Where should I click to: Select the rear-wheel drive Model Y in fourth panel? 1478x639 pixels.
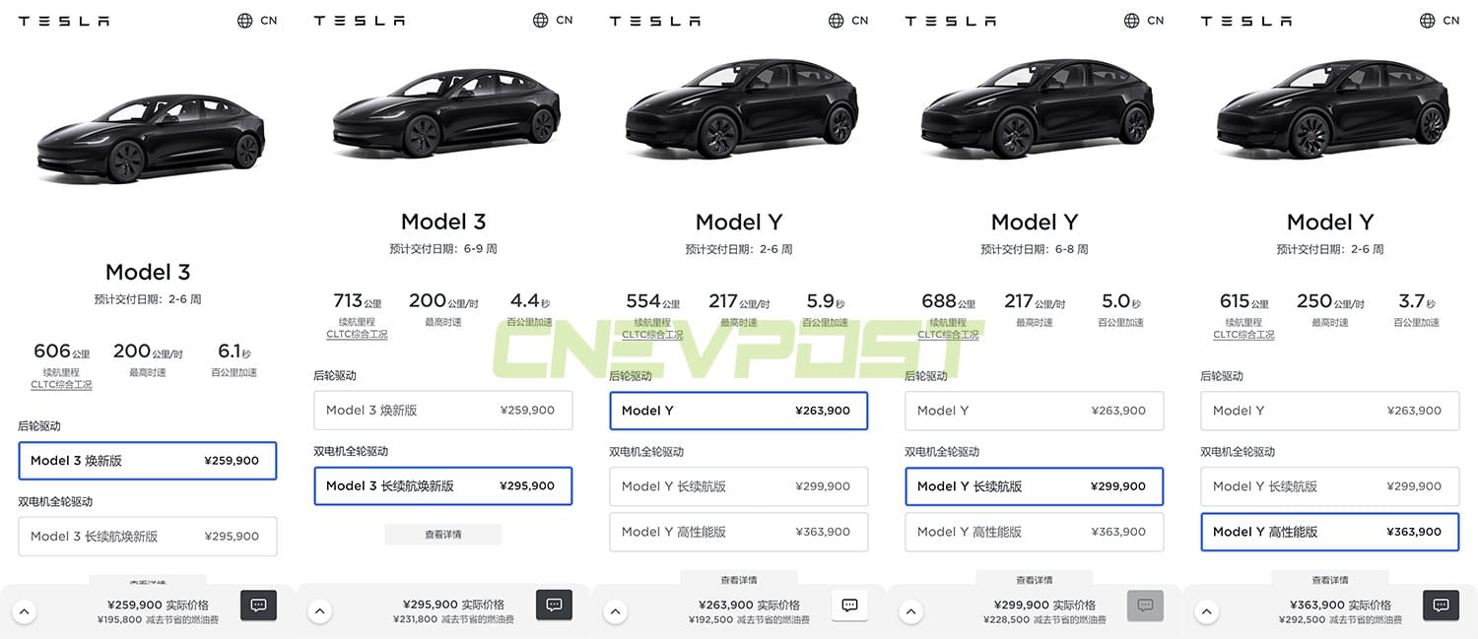[1034, 411]
